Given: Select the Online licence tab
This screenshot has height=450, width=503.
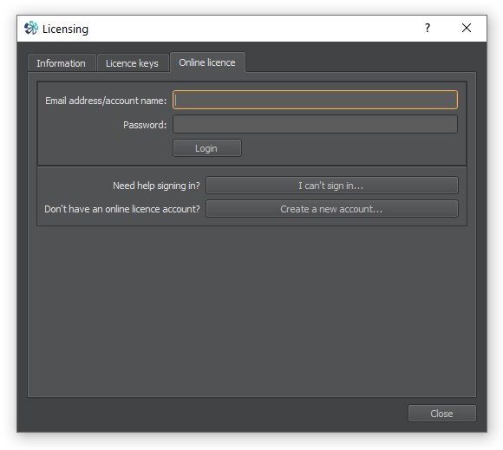Looking at the screenshot, I should pyautogui.click(x=207, y=62).
